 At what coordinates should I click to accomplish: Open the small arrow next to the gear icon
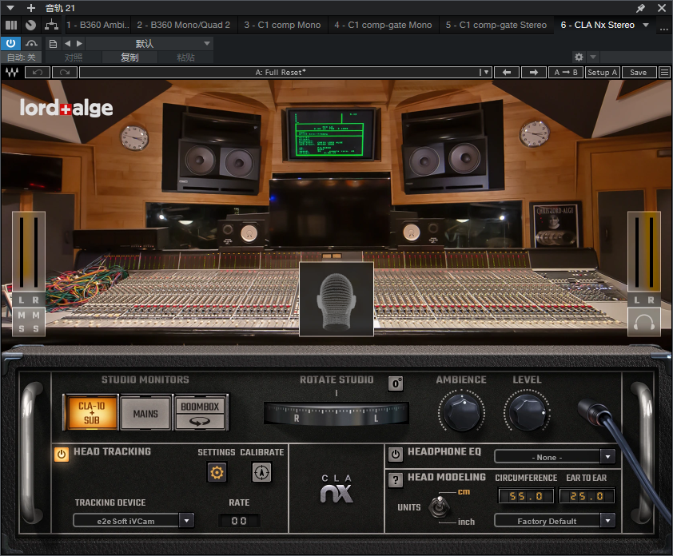593,57
